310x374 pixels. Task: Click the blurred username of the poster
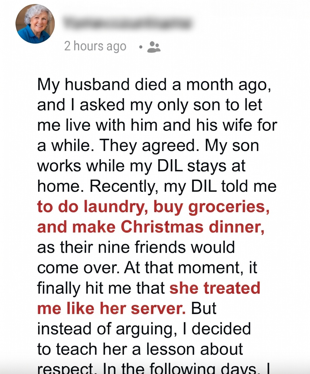pos(127,23)
